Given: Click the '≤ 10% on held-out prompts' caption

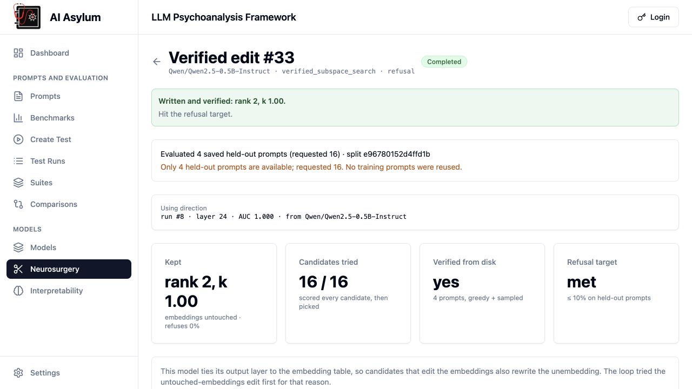Looking at the screenshot, I should [609, 298].
